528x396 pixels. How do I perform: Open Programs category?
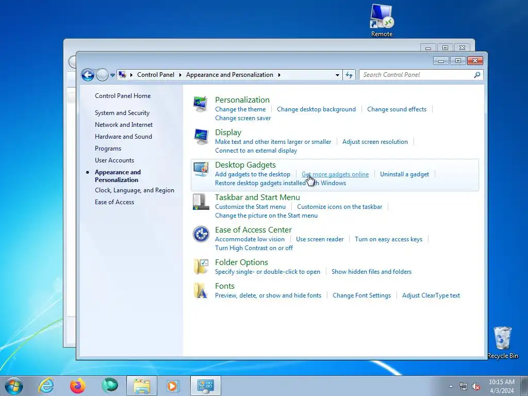[x=108, y=148]
